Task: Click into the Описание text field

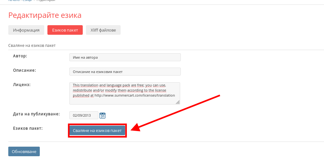Action: (125, 72)
